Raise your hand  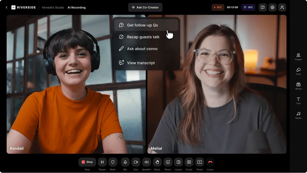point(157,162)
